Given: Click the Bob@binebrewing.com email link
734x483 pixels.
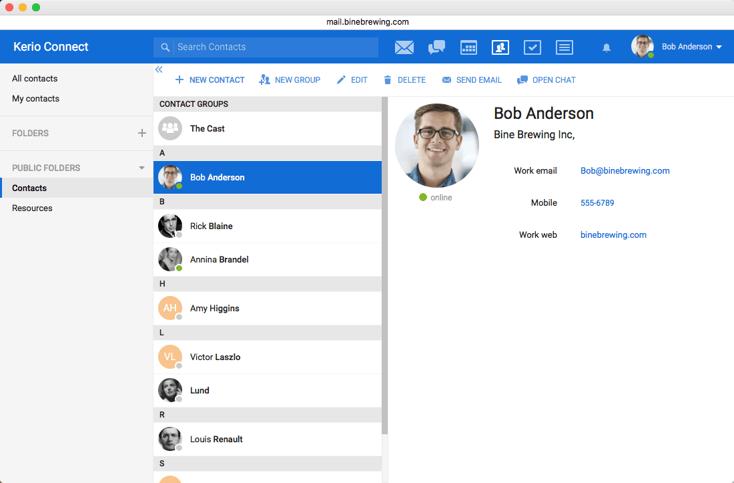Looking at the screenshot, I should point(625,170).
